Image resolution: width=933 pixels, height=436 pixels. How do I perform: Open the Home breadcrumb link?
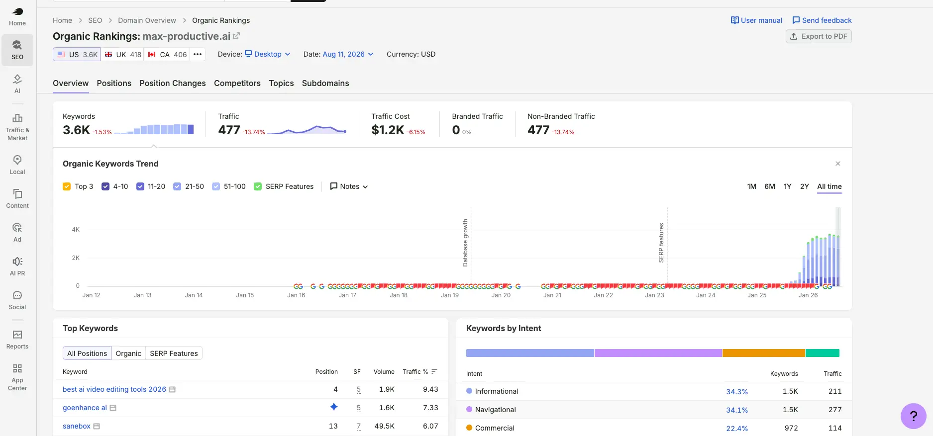(62, 20)
